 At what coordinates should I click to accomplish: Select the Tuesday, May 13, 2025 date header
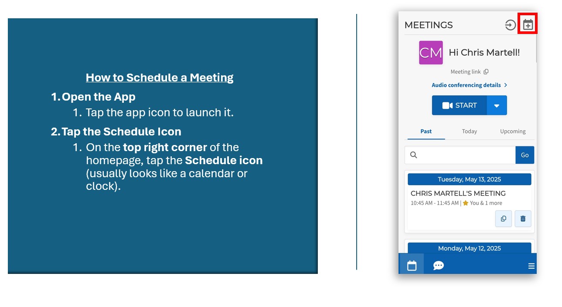[x=469, y=179]
